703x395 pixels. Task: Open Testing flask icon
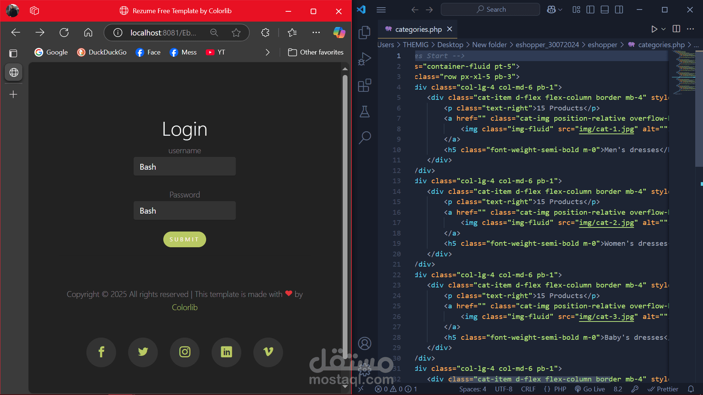pos(364,112)
